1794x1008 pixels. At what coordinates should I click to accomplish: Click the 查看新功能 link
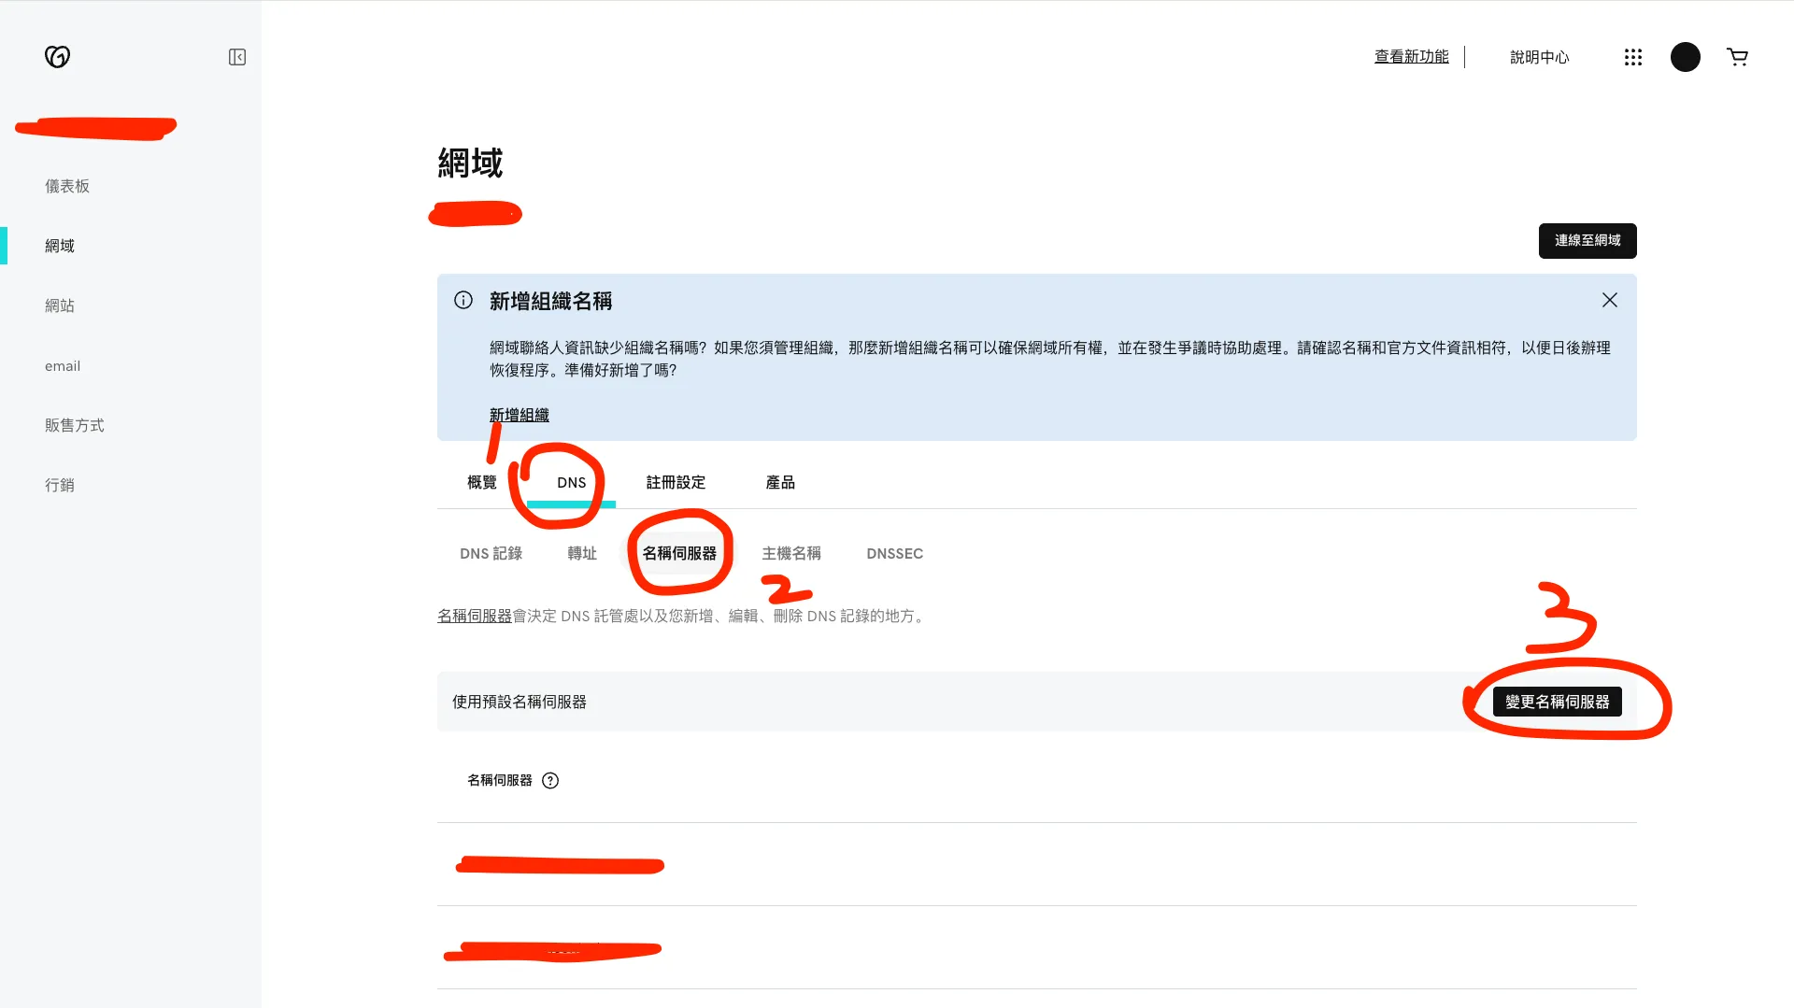click(1410, 56)
